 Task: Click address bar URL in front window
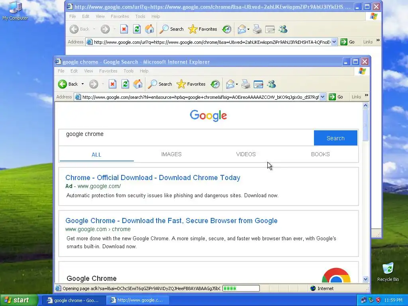pyautogui.click(x=200, y=97)
